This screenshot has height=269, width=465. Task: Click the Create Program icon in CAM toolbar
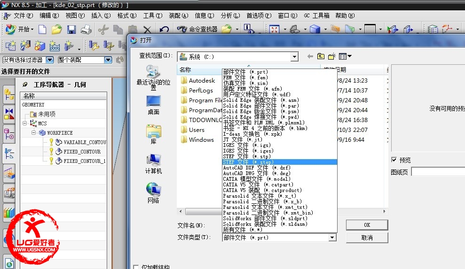(x=10, y=46)
